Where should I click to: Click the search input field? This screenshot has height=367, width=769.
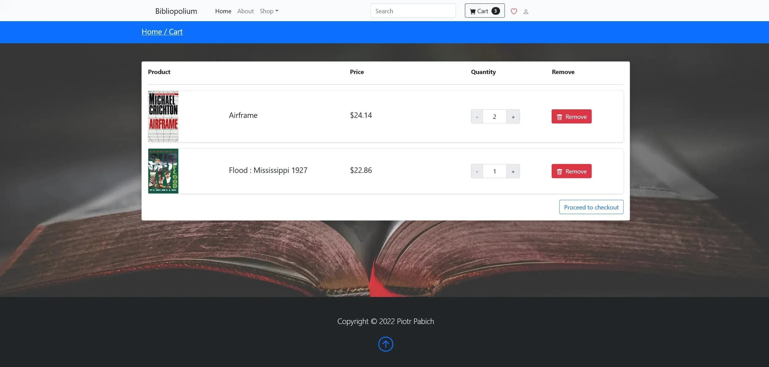pos(412,10)
